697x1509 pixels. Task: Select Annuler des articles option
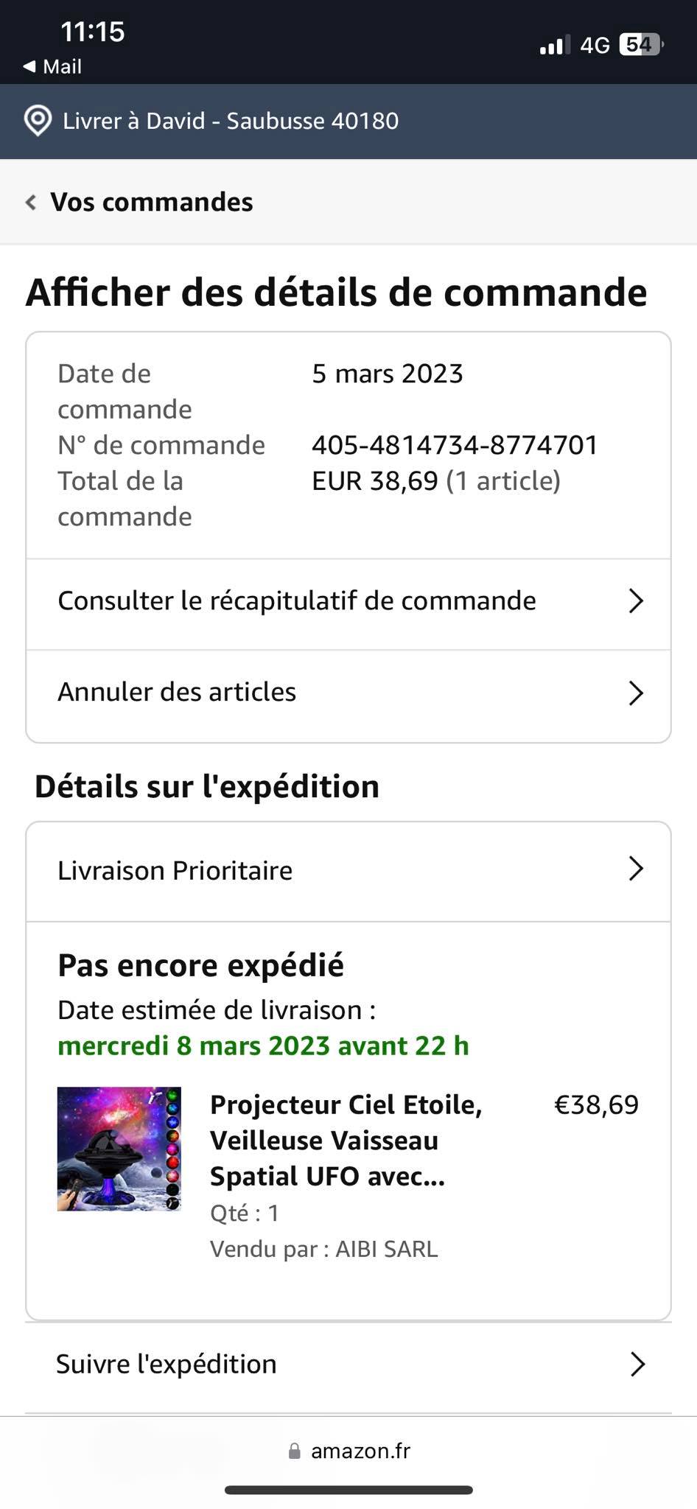tap(177, 693)
